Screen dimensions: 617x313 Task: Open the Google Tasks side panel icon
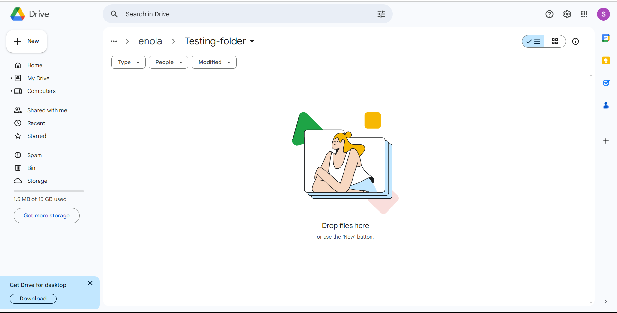point(606,83)
